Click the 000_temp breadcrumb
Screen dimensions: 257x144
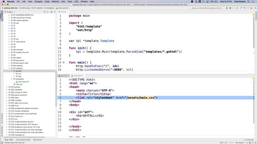[25, 8]
